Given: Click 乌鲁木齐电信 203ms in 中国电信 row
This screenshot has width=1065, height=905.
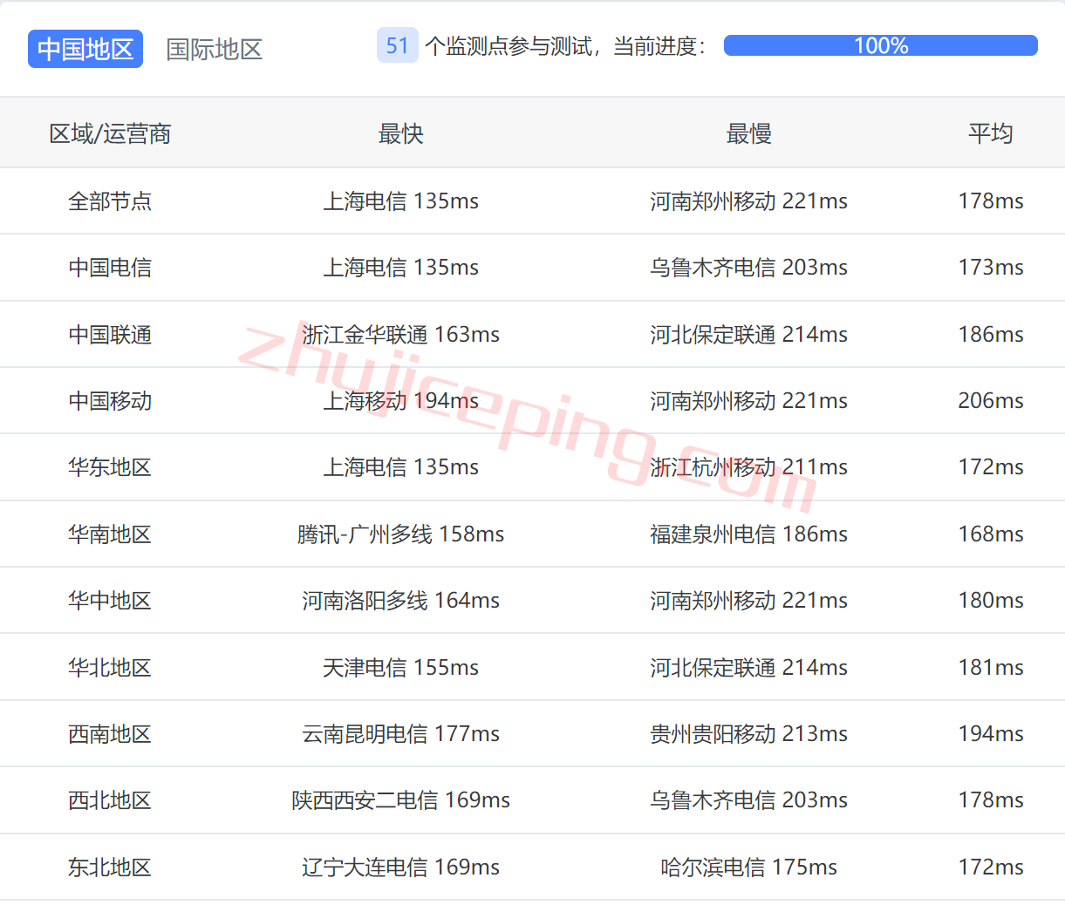Looking at the screenshot, I should tap(749, 268).
